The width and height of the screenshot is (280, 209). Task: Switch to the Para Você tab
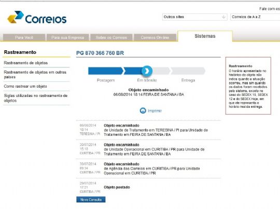(x=24, y=37)
